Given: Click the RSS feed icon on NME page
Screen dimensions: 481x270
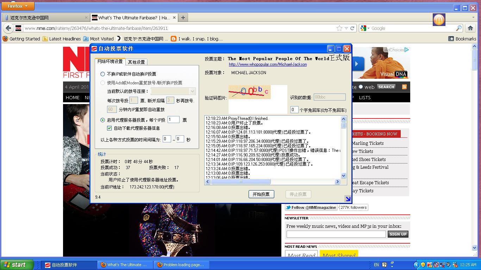Looking at the screenshot, I should pyautogui.click(x=404, y=87).
